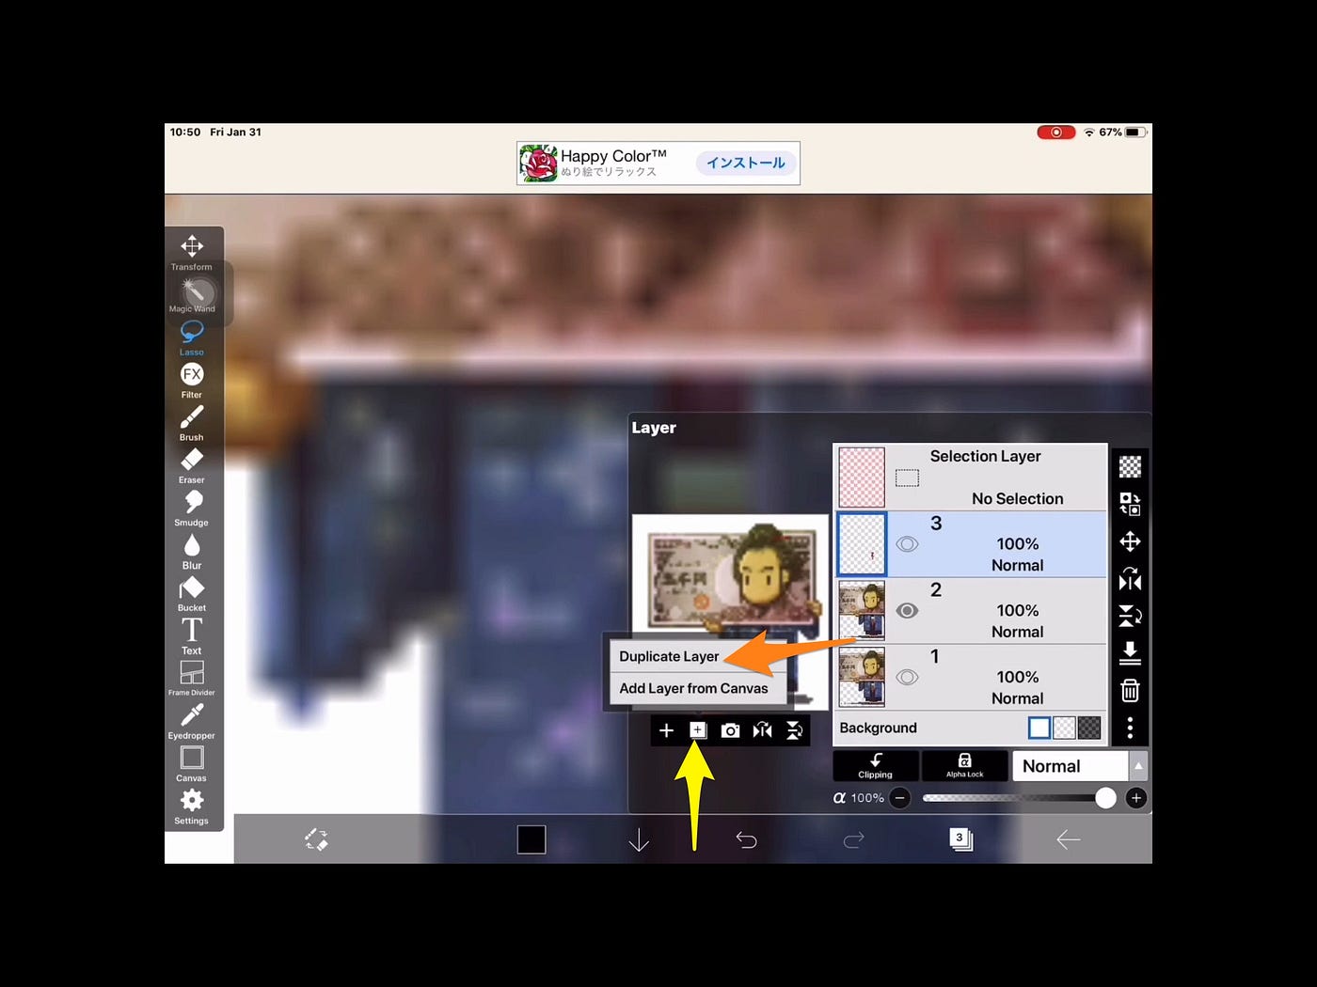Toggle visibility of layer 1
Viewport: 1317px width, 987px height.
pyautogui.click(x=907, y=677)
